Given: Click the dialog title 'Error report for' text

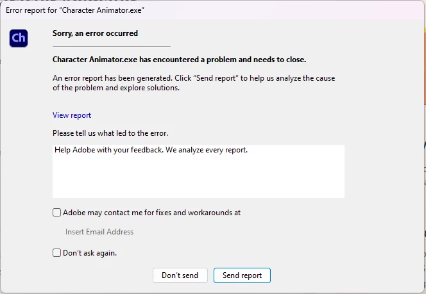Looking at the screenshot, I should [x=75, y=10].
